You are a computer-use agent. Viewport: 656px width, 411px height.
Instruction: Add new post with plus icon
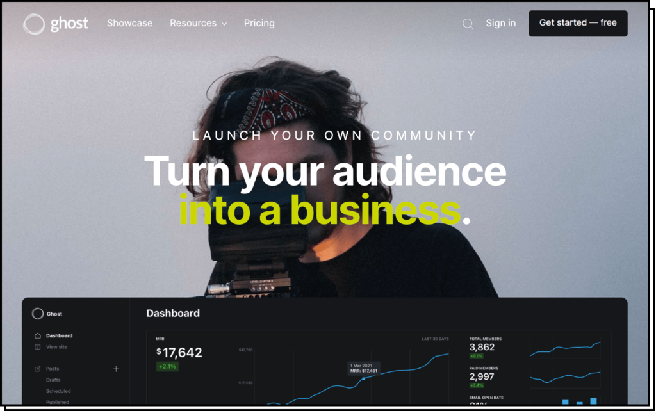pos(116,369)
